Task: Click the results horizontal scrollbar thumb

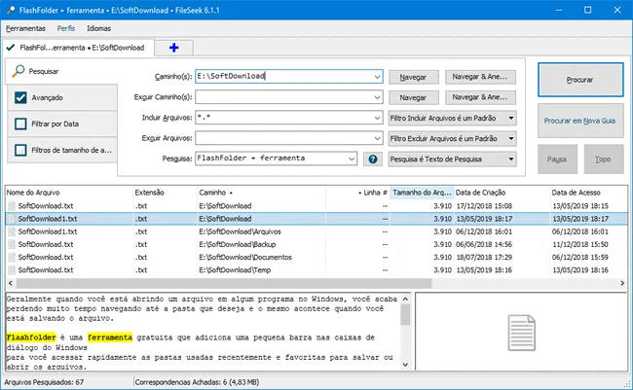Action: [224, 283]
